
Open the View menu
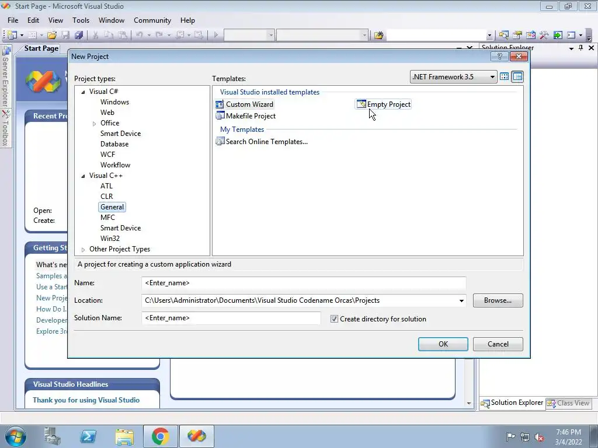point(55,20)
